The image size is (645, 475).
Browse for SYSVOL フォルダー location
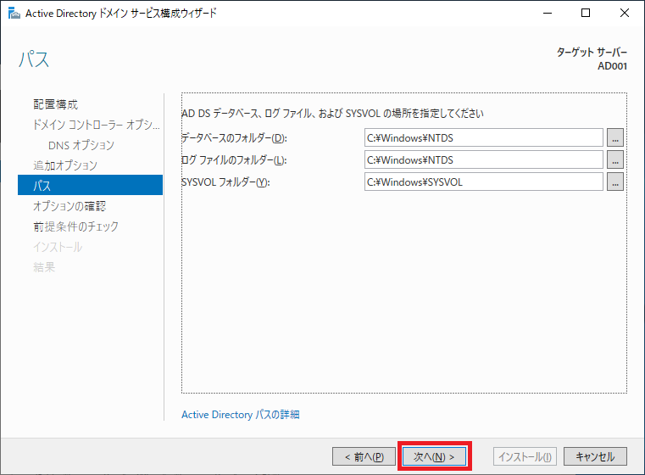tap(615, 182)
